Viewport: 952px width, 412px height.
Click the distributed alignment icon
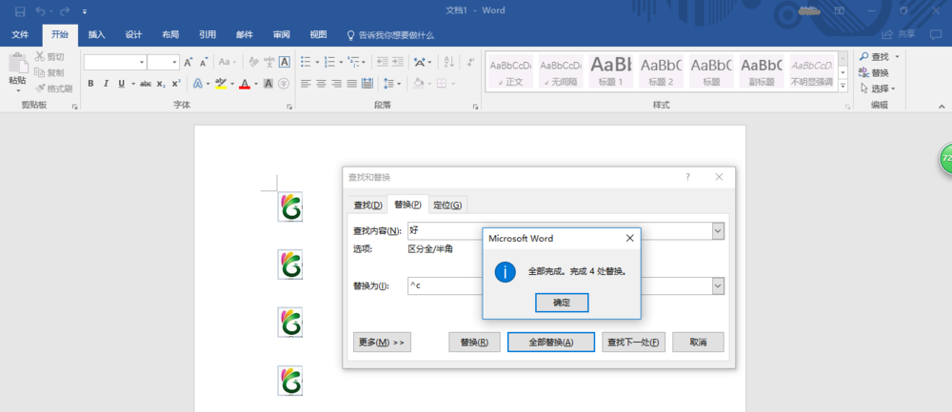click(367, 83)
